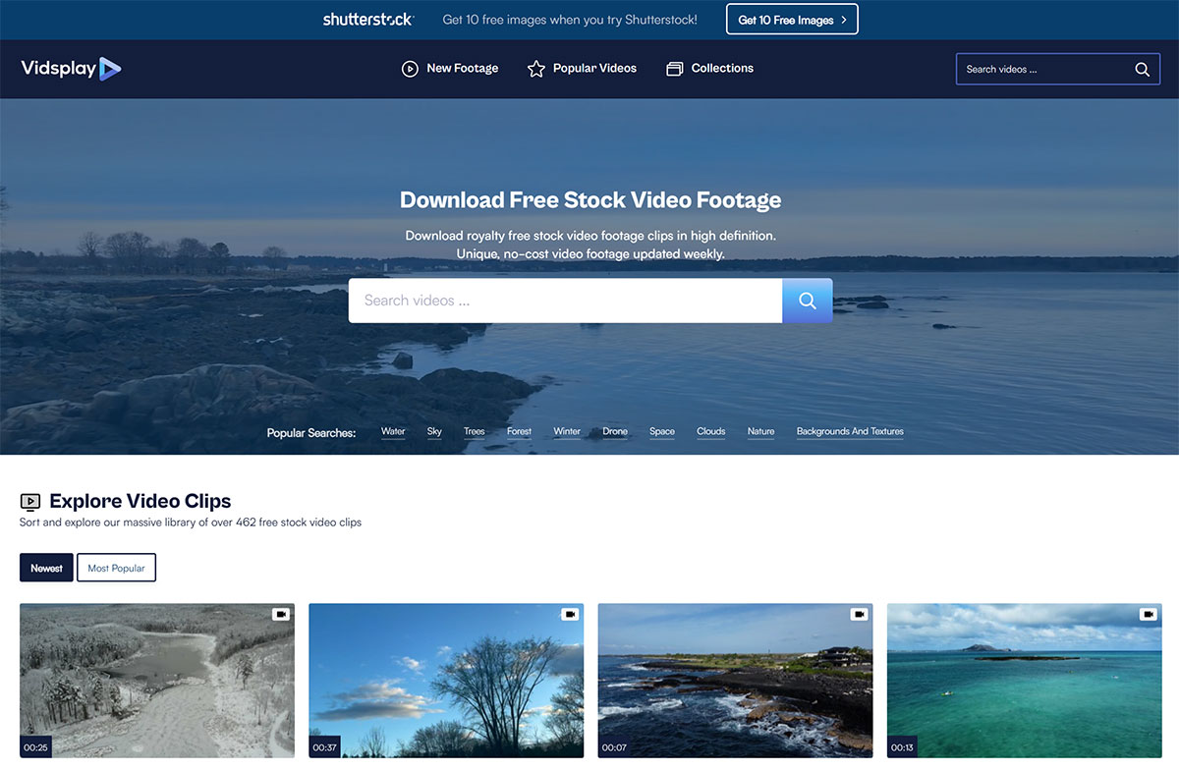1179x770 pixels.
Task: Open the New Footage menu item
Action: click(450, 69)
